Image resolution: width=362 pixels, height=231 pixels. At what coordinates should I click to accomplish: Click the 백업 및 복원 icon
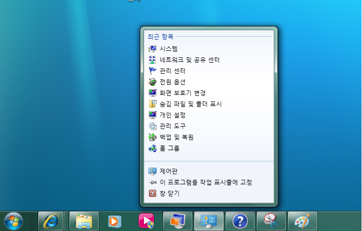click(153, 137)
